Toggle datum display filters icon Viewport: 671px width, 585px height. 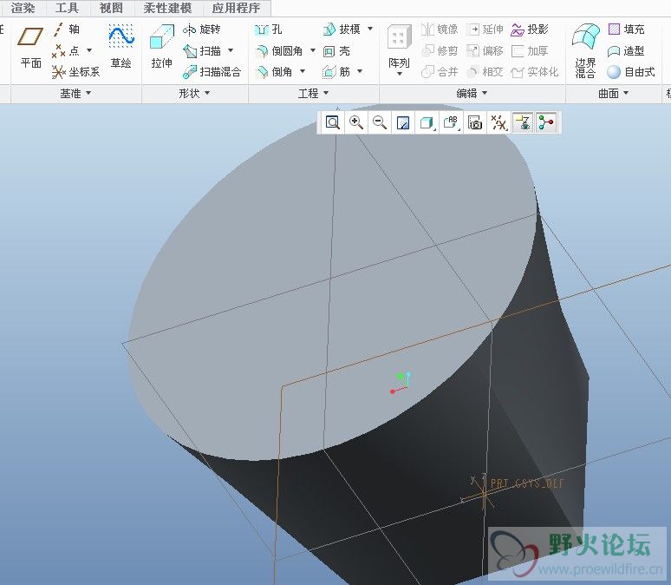(x=498, y=122)
